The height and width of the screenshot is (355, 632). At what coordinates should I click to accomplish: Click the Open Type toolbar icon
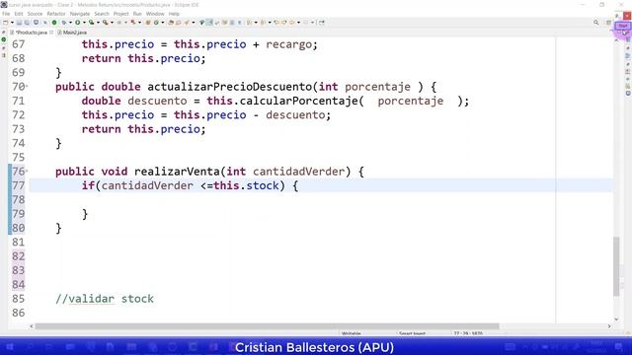click(x=171, y=23)
